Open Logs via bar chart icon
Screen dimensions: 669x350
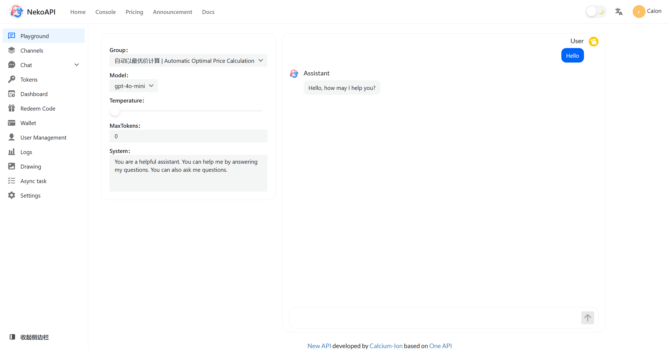point(12,152)
